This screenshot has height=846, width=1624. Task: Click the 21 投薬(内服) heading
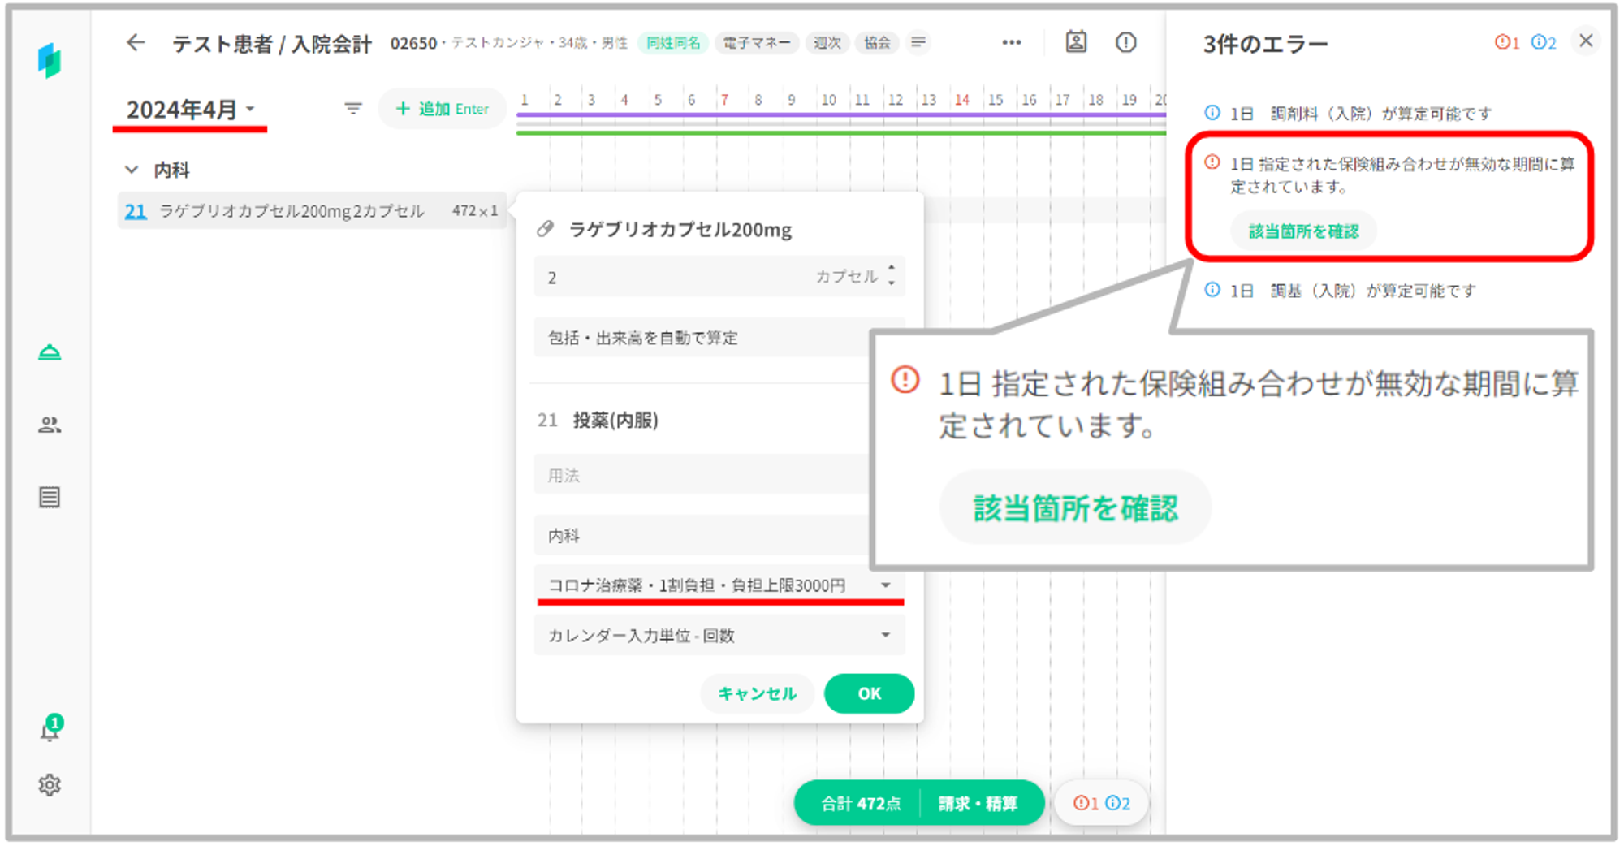[598, 420]
